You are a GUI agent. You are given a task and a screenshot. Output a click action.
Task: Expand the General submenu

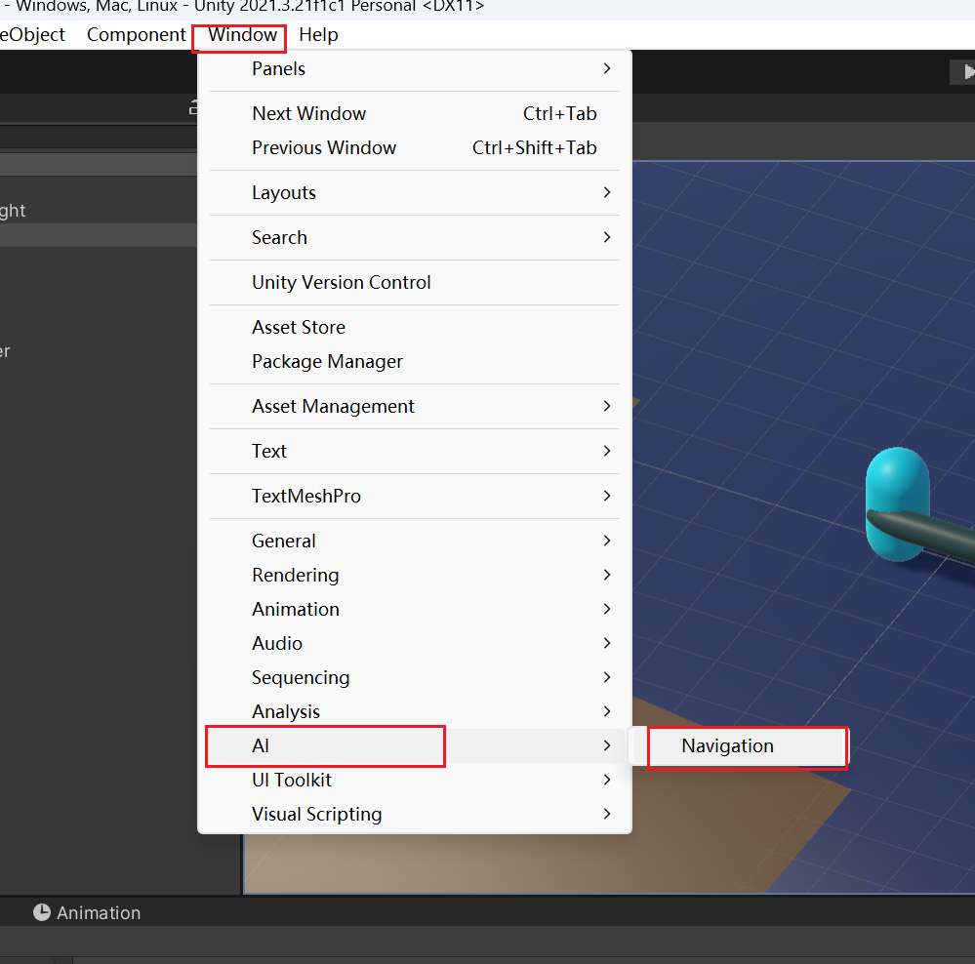click(x=415, y=541)
